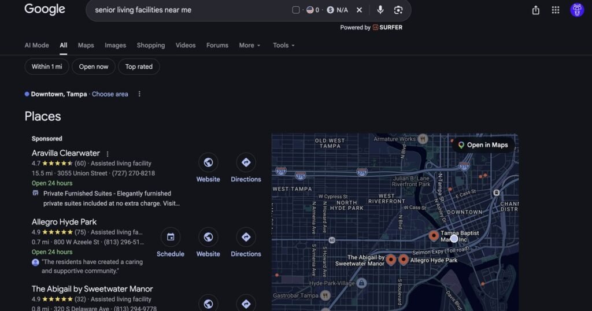The image size is (592, 311).
Task: Click Hyde Park Village shopping marker
Action: pyautogui.click(x=361, y=283)
